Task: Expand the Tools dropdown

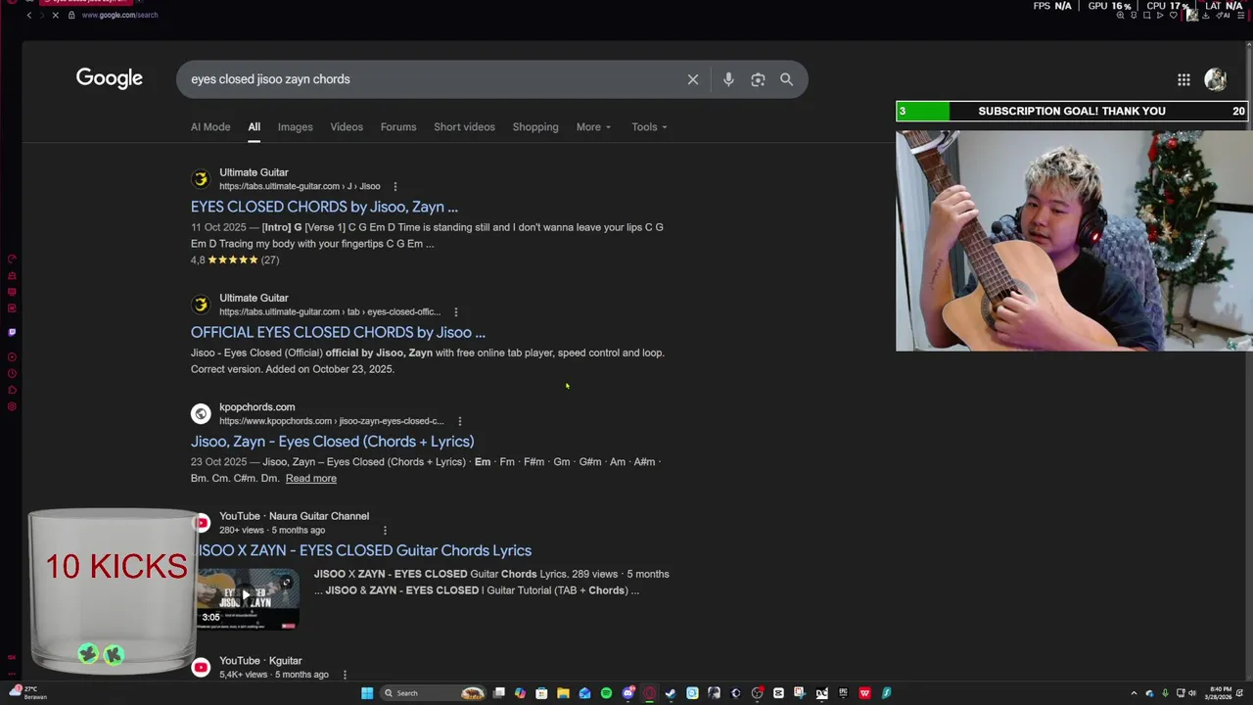Action: [649, 127]
